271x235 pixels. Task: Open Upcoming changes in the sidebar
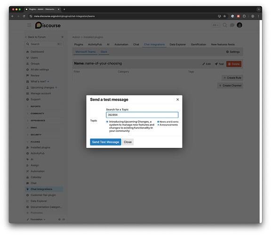tap(42, 88)
